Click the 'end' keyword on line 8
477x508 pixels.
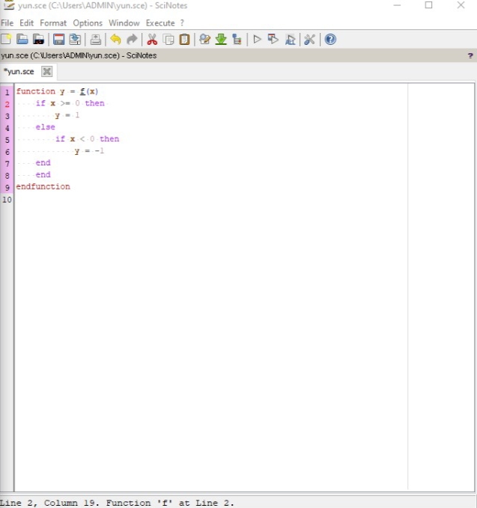click(x=43, y=174)
